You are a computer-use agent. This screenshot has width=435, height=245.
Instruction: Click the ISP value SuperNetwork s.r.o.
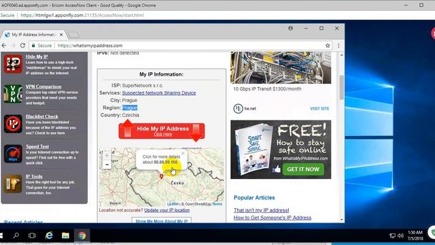(143, 86)
